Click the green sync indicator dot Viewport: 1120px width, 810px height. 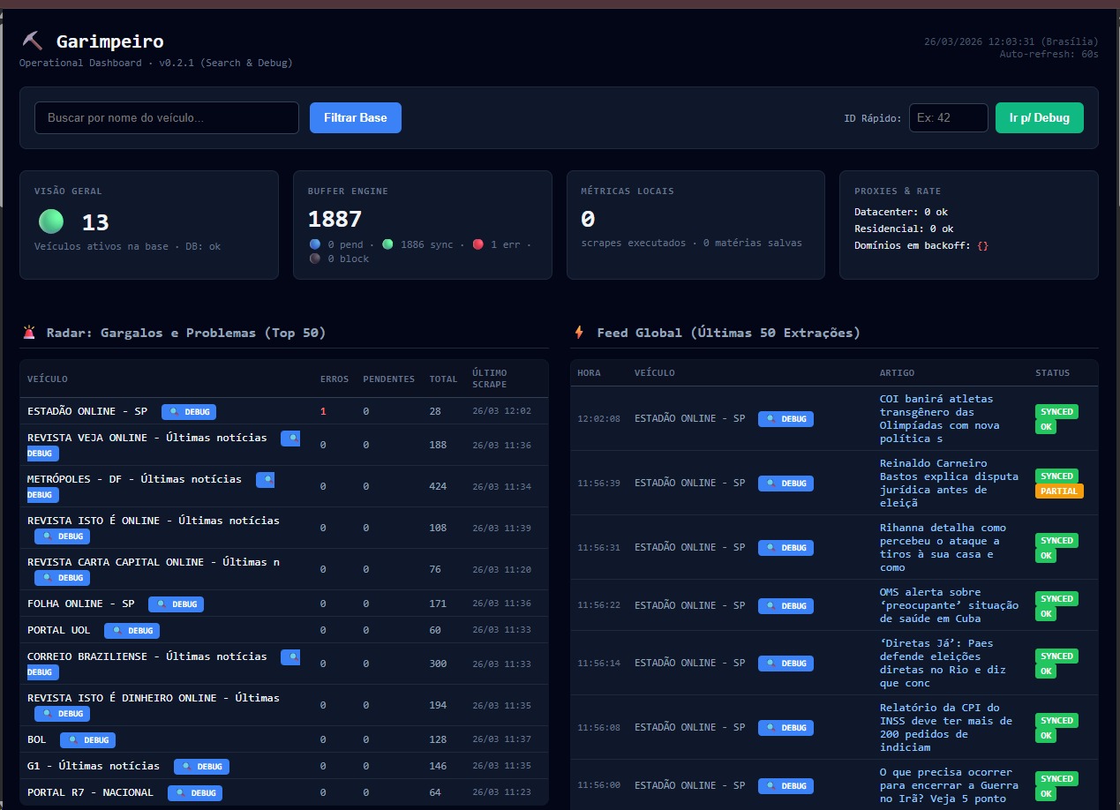coord(388,244)
